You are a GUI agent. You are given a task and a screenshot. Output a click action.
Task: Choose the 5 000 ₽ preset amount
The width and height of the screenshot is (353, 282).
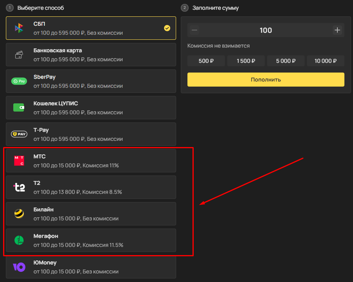click(x=286, y=61)
